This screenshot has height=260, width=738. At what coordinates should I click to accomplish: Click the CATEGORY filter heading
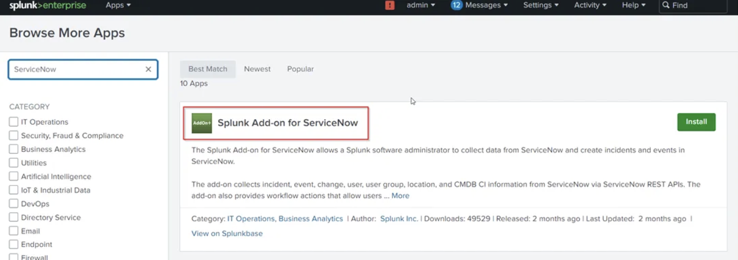[29, 107]
